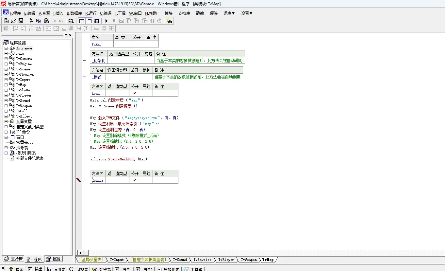Screen dimensions: 445x271
Task: Click the Cut scissors icon
Action: 31,21
